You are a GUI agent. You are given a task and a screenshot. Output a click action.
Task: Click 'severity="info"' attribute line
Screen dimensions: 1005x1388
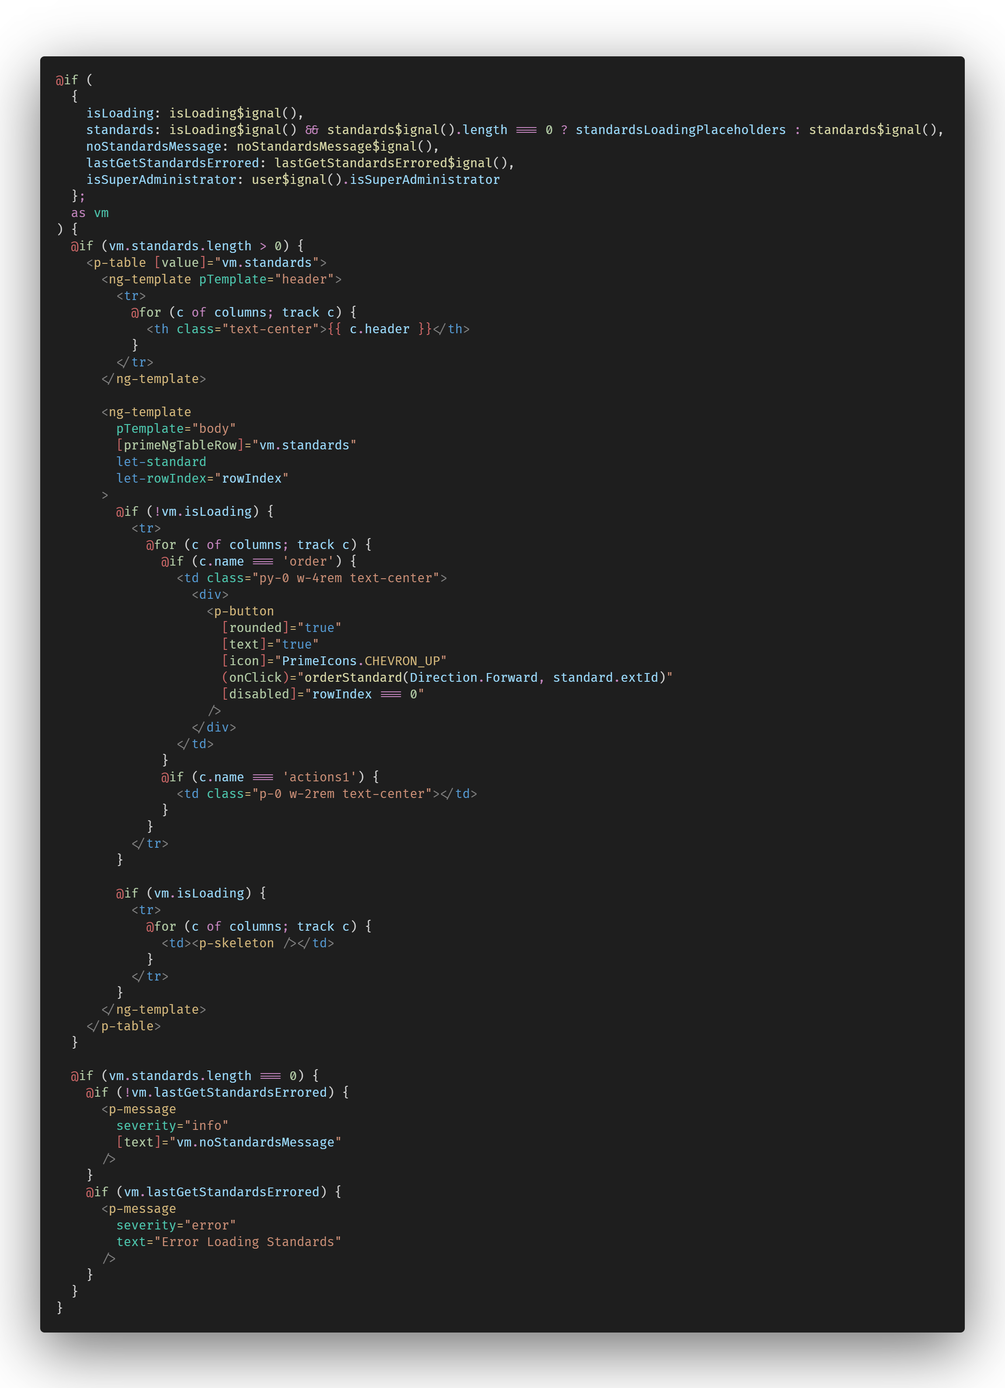point(173,1126)
